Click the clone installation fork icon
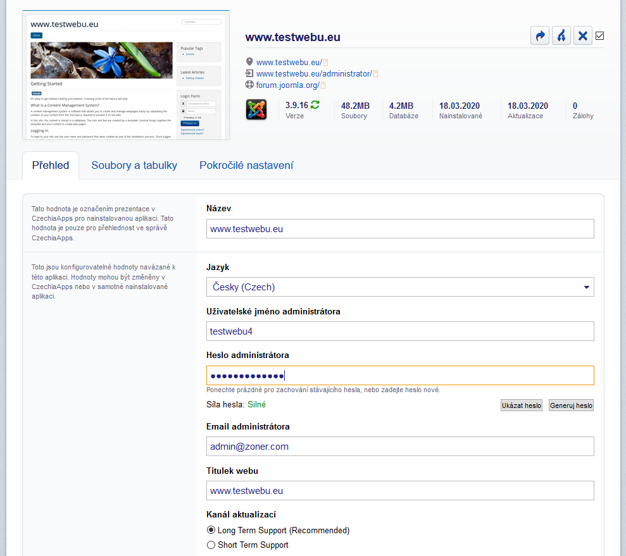 (x=561, y=36)
